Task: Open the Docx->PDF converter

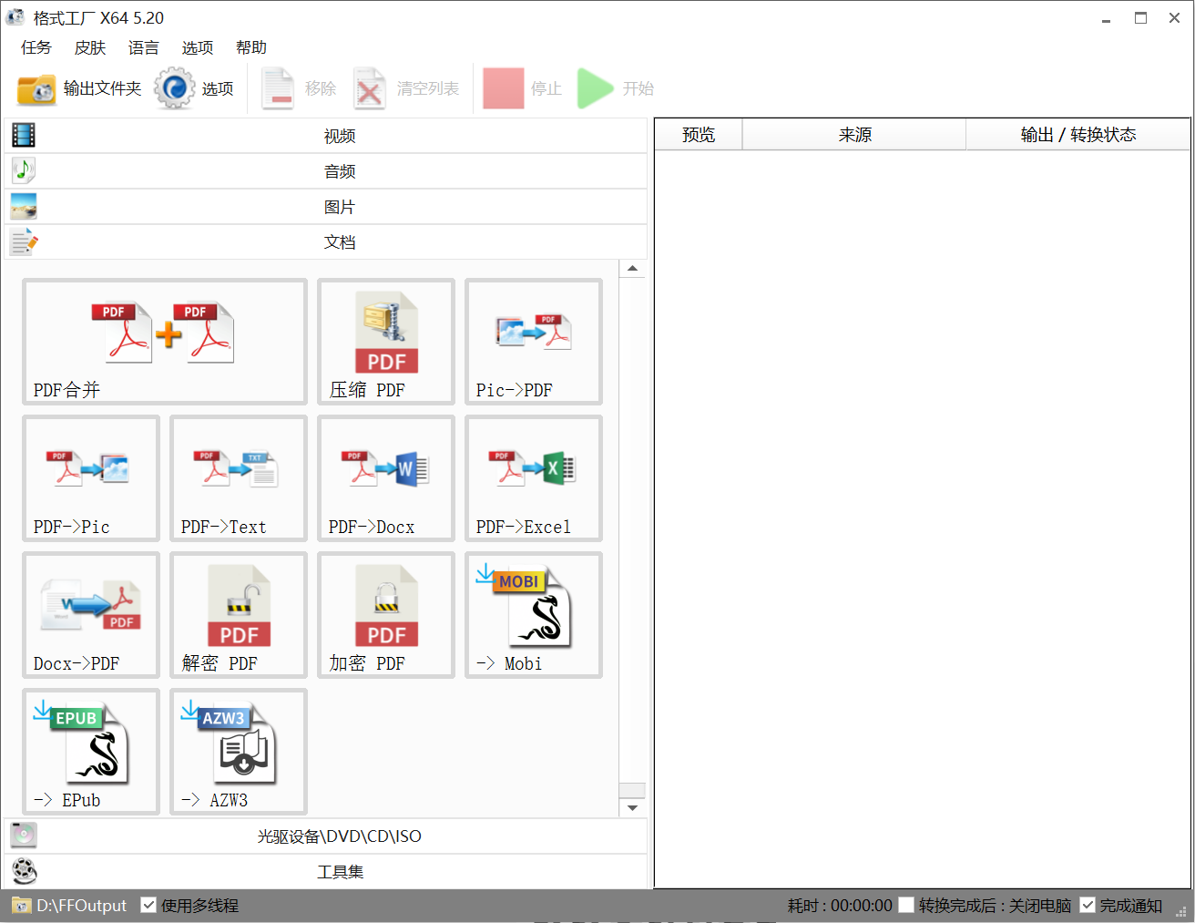Action: click(x=91, y=615)
